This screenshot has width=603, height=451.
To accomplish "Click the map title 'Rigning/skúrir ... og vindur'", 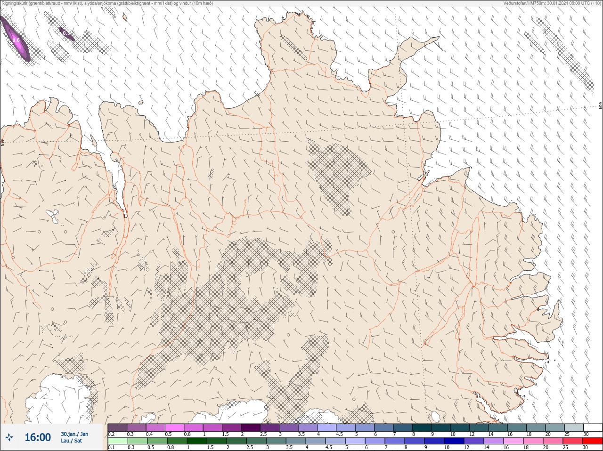I will pos(106,3).
